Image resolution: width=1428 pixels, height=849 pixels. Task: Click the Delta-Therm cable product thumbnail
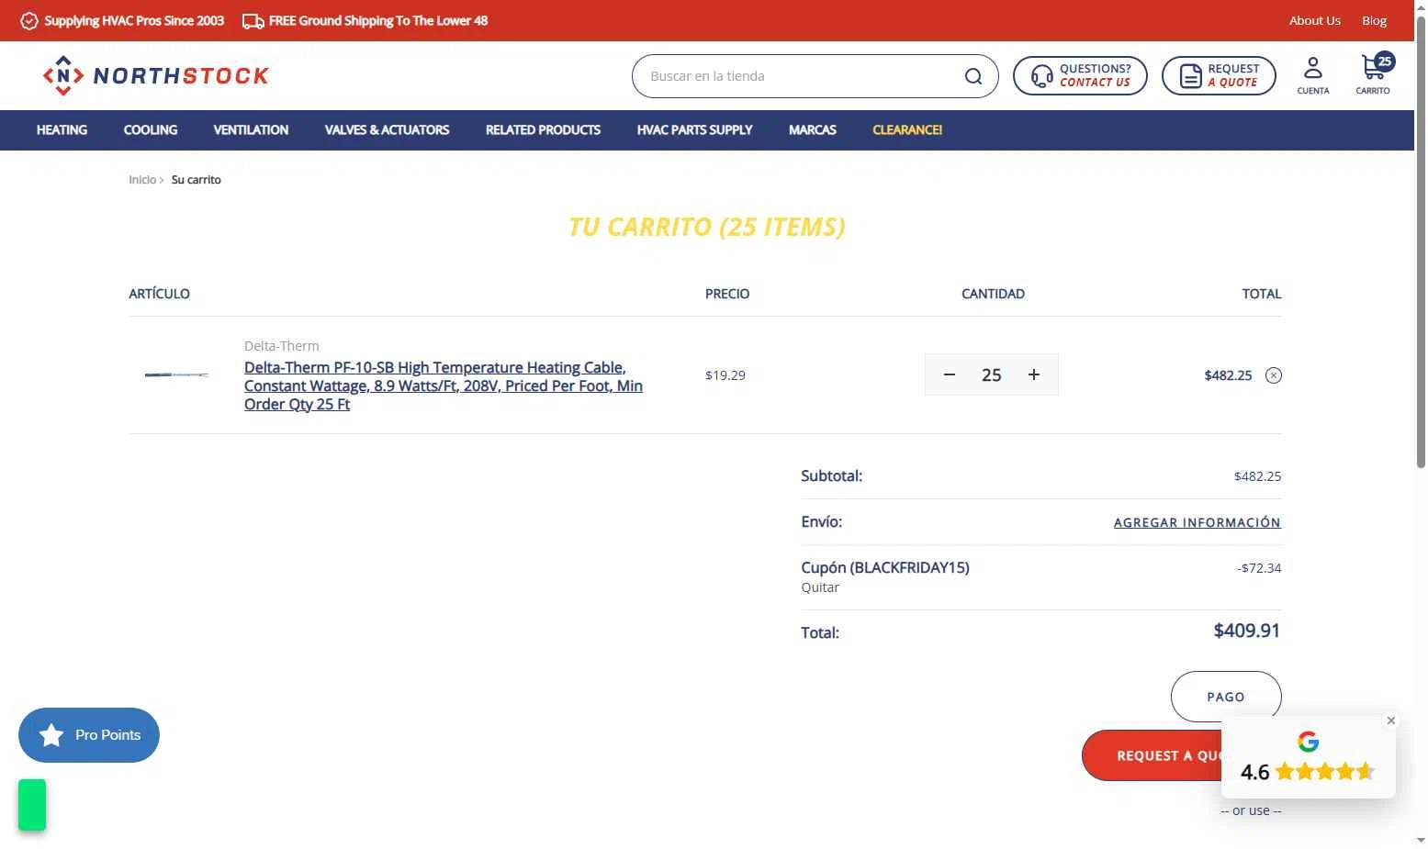pyautogui.click(x=177, y=374)
